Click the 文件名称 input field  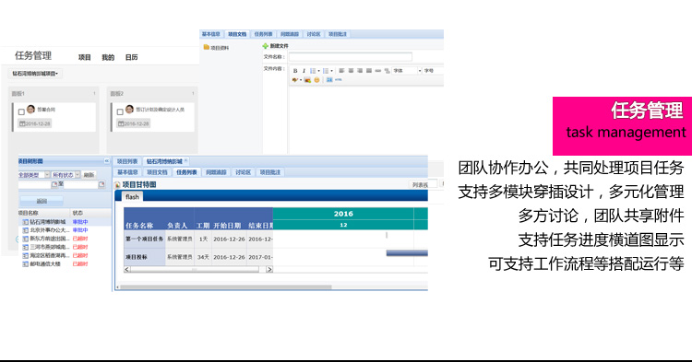351,57
